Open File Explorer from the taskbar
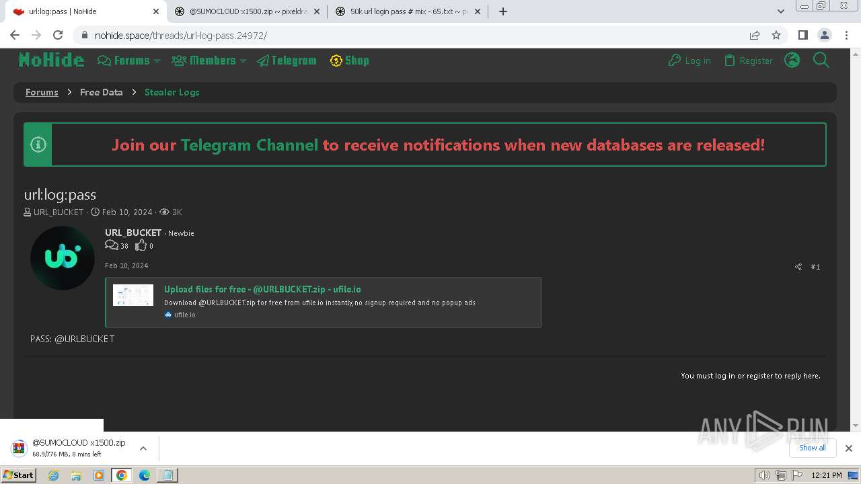 coord(76,475)
